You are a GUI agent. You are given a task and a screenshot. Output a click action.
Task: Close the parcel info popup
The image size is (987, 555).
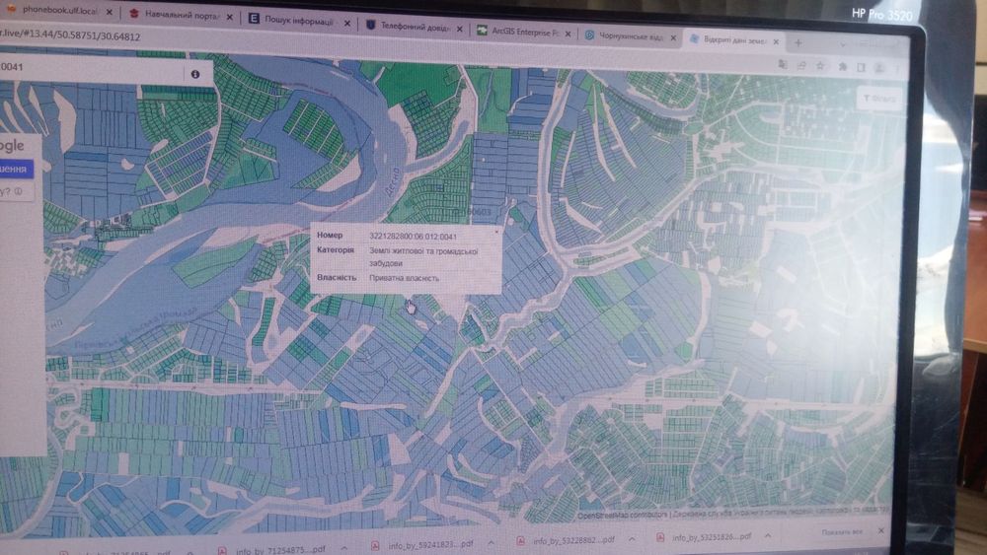coord(496,232)
